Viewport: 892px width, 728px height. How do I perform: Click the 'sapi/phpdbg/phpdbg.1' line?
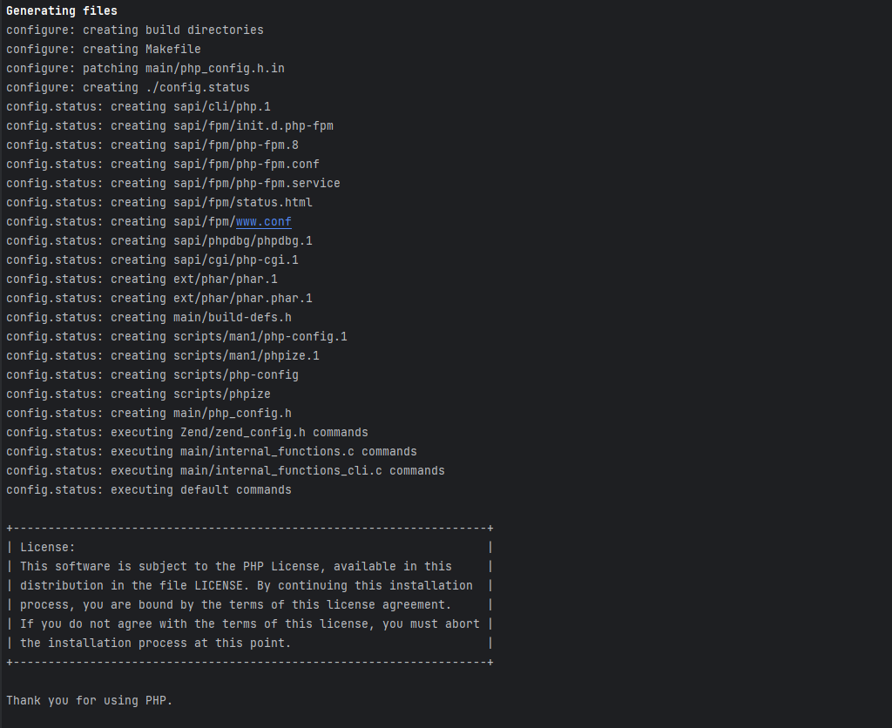pyautogui.click(x=159, y=241)
